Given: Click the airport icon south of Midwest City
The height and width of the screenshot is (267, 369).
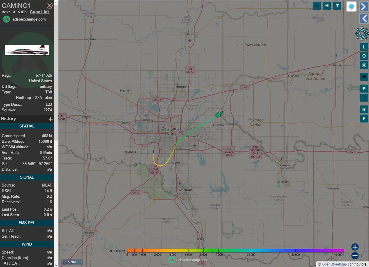Looking at the screenshot, I should (x=195, y=145).
